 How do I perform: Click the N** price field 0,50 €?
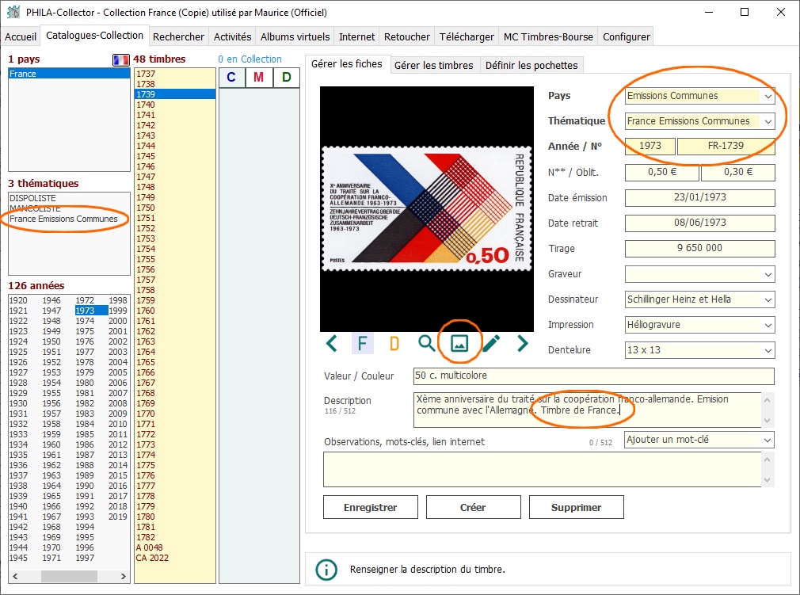click(x=661, y=172)
